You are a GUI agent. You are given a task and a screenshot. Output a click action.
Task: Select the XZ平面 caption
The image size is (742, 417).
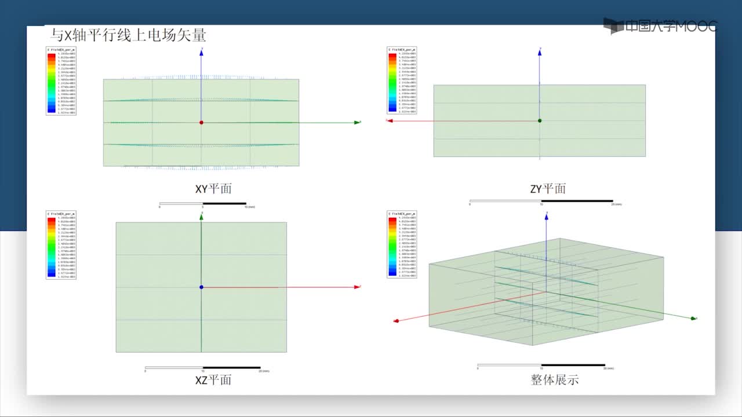click(x=213, y=380)
